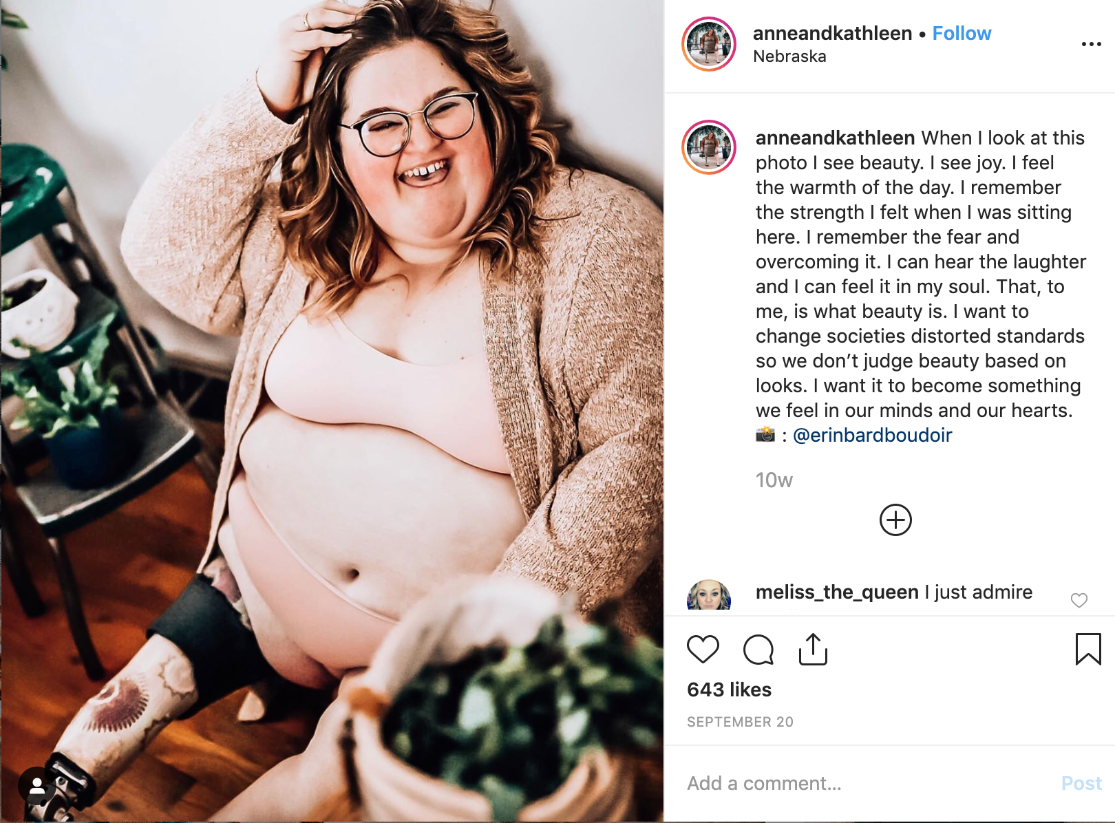The height and width of the screenshot is (823, 1115).
Task: Open the anneandkathleen username in the header
Action: [x=832, y=33]
